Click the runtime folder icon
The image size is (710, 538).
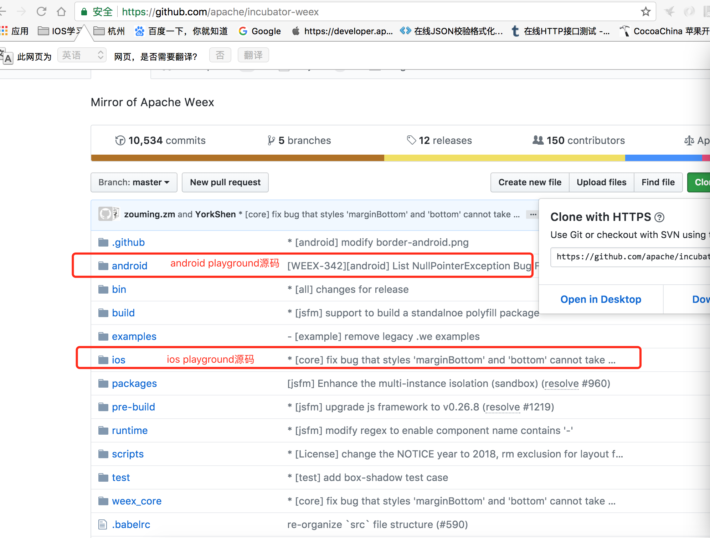(x=103, y=430)
